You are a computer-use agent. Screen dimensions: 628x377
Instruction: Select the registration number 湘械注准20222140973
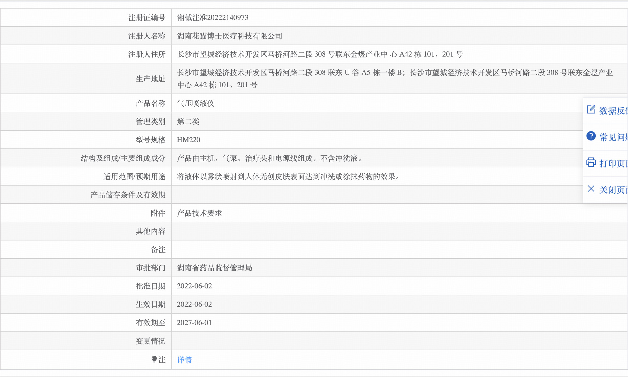click(213, 18)
